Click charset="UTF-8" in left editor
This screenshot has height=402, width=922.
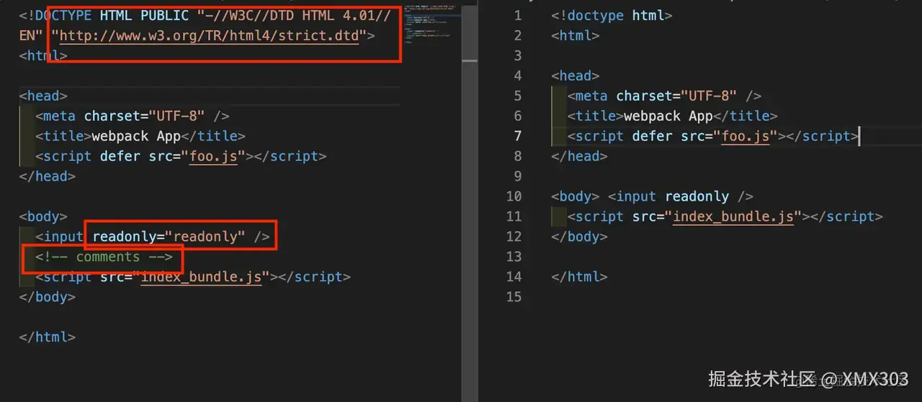(x=145, y=116)
